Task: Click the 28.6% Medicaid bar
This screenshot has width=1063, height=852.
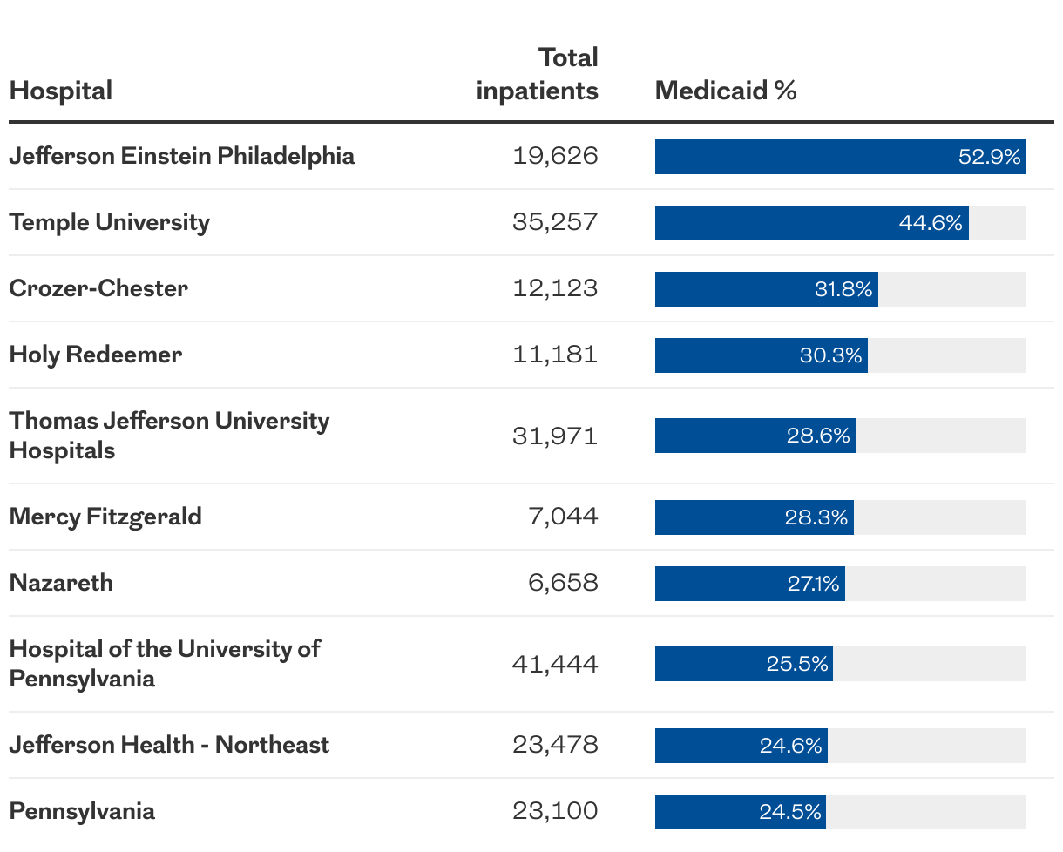Action: click(755, 436)
